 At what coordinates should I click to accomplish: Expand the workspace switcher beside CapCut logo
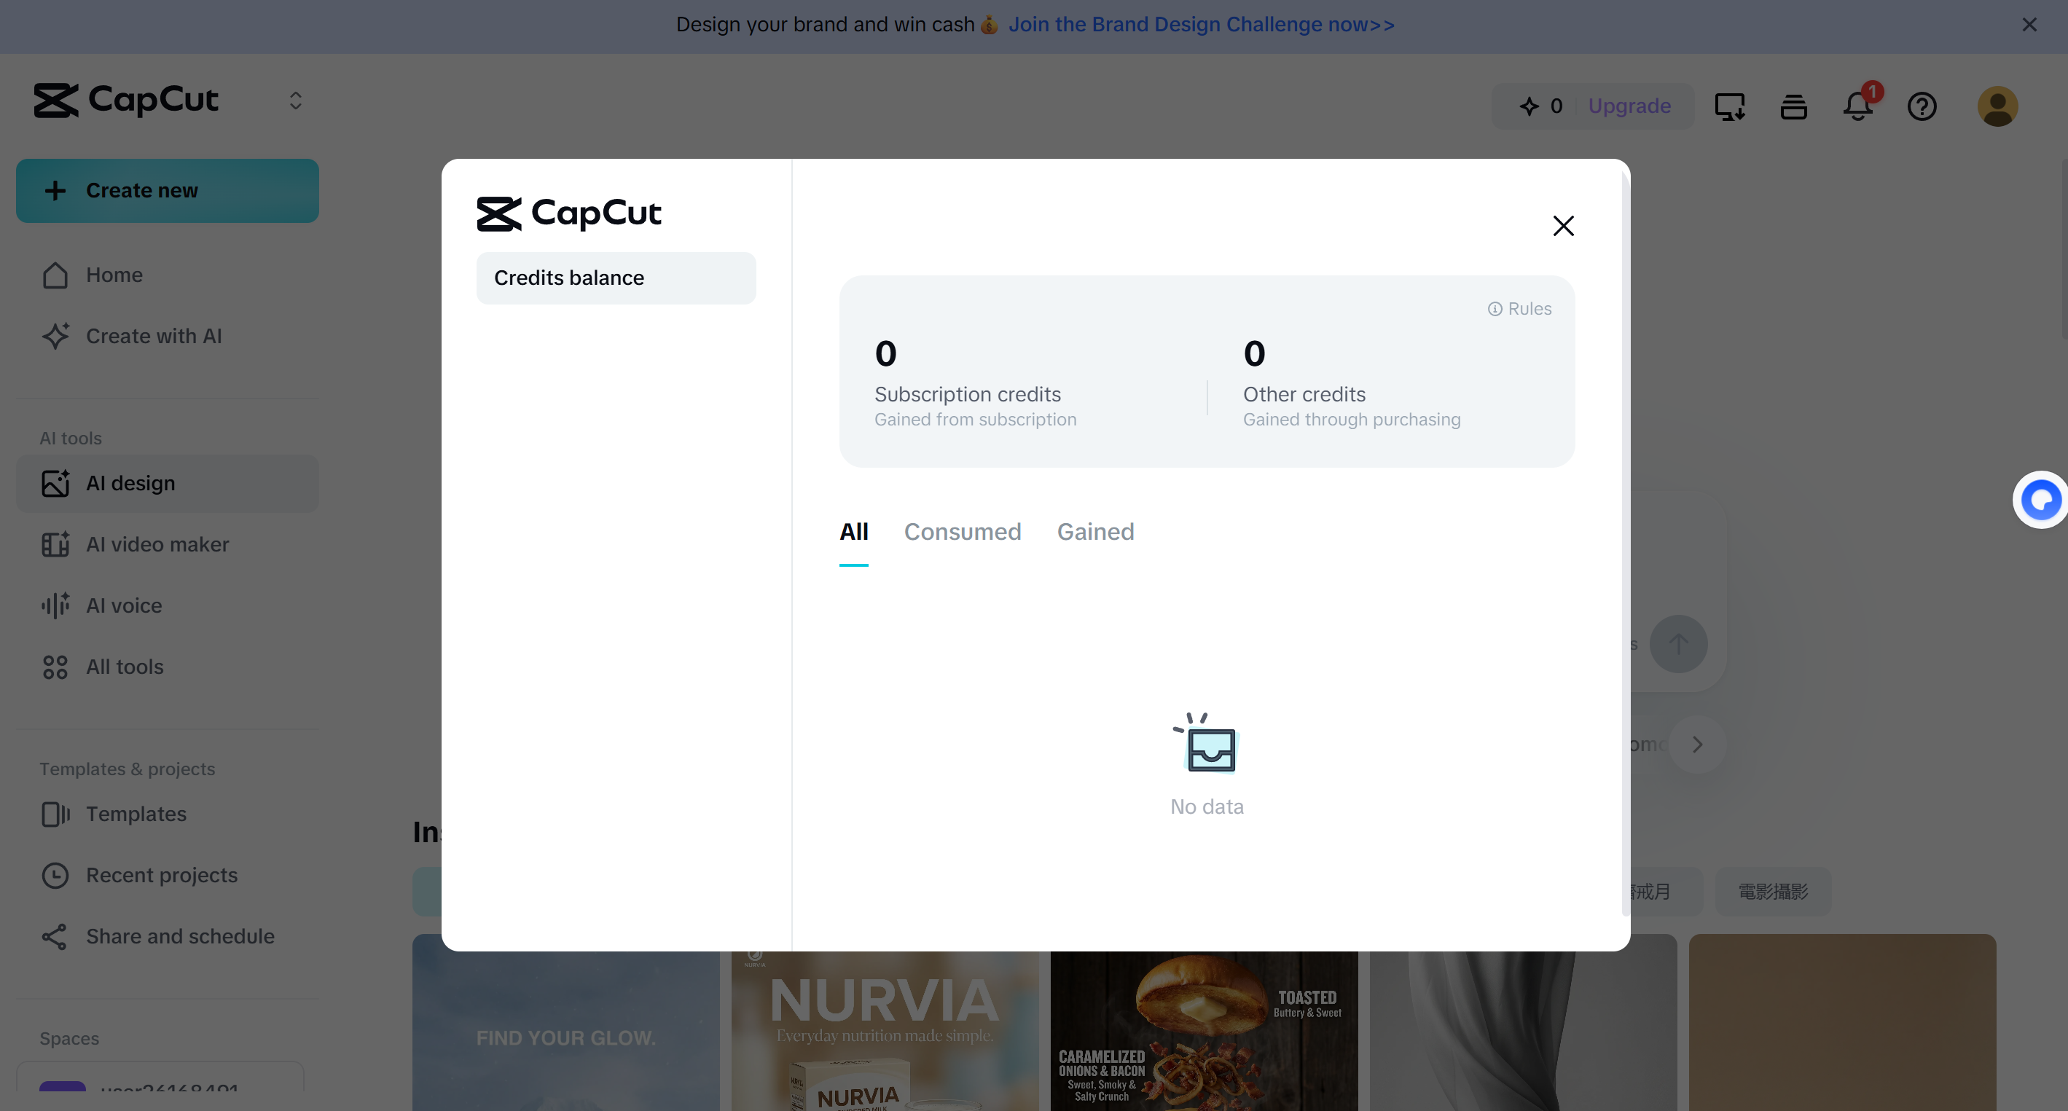pyautogui.click(x=294, y=101)
